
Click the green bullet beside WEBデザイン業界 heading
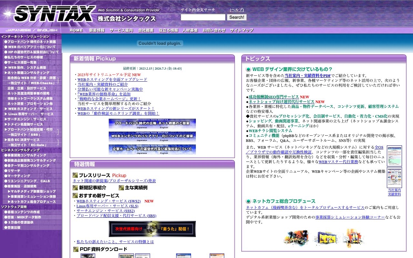(248, 69)
